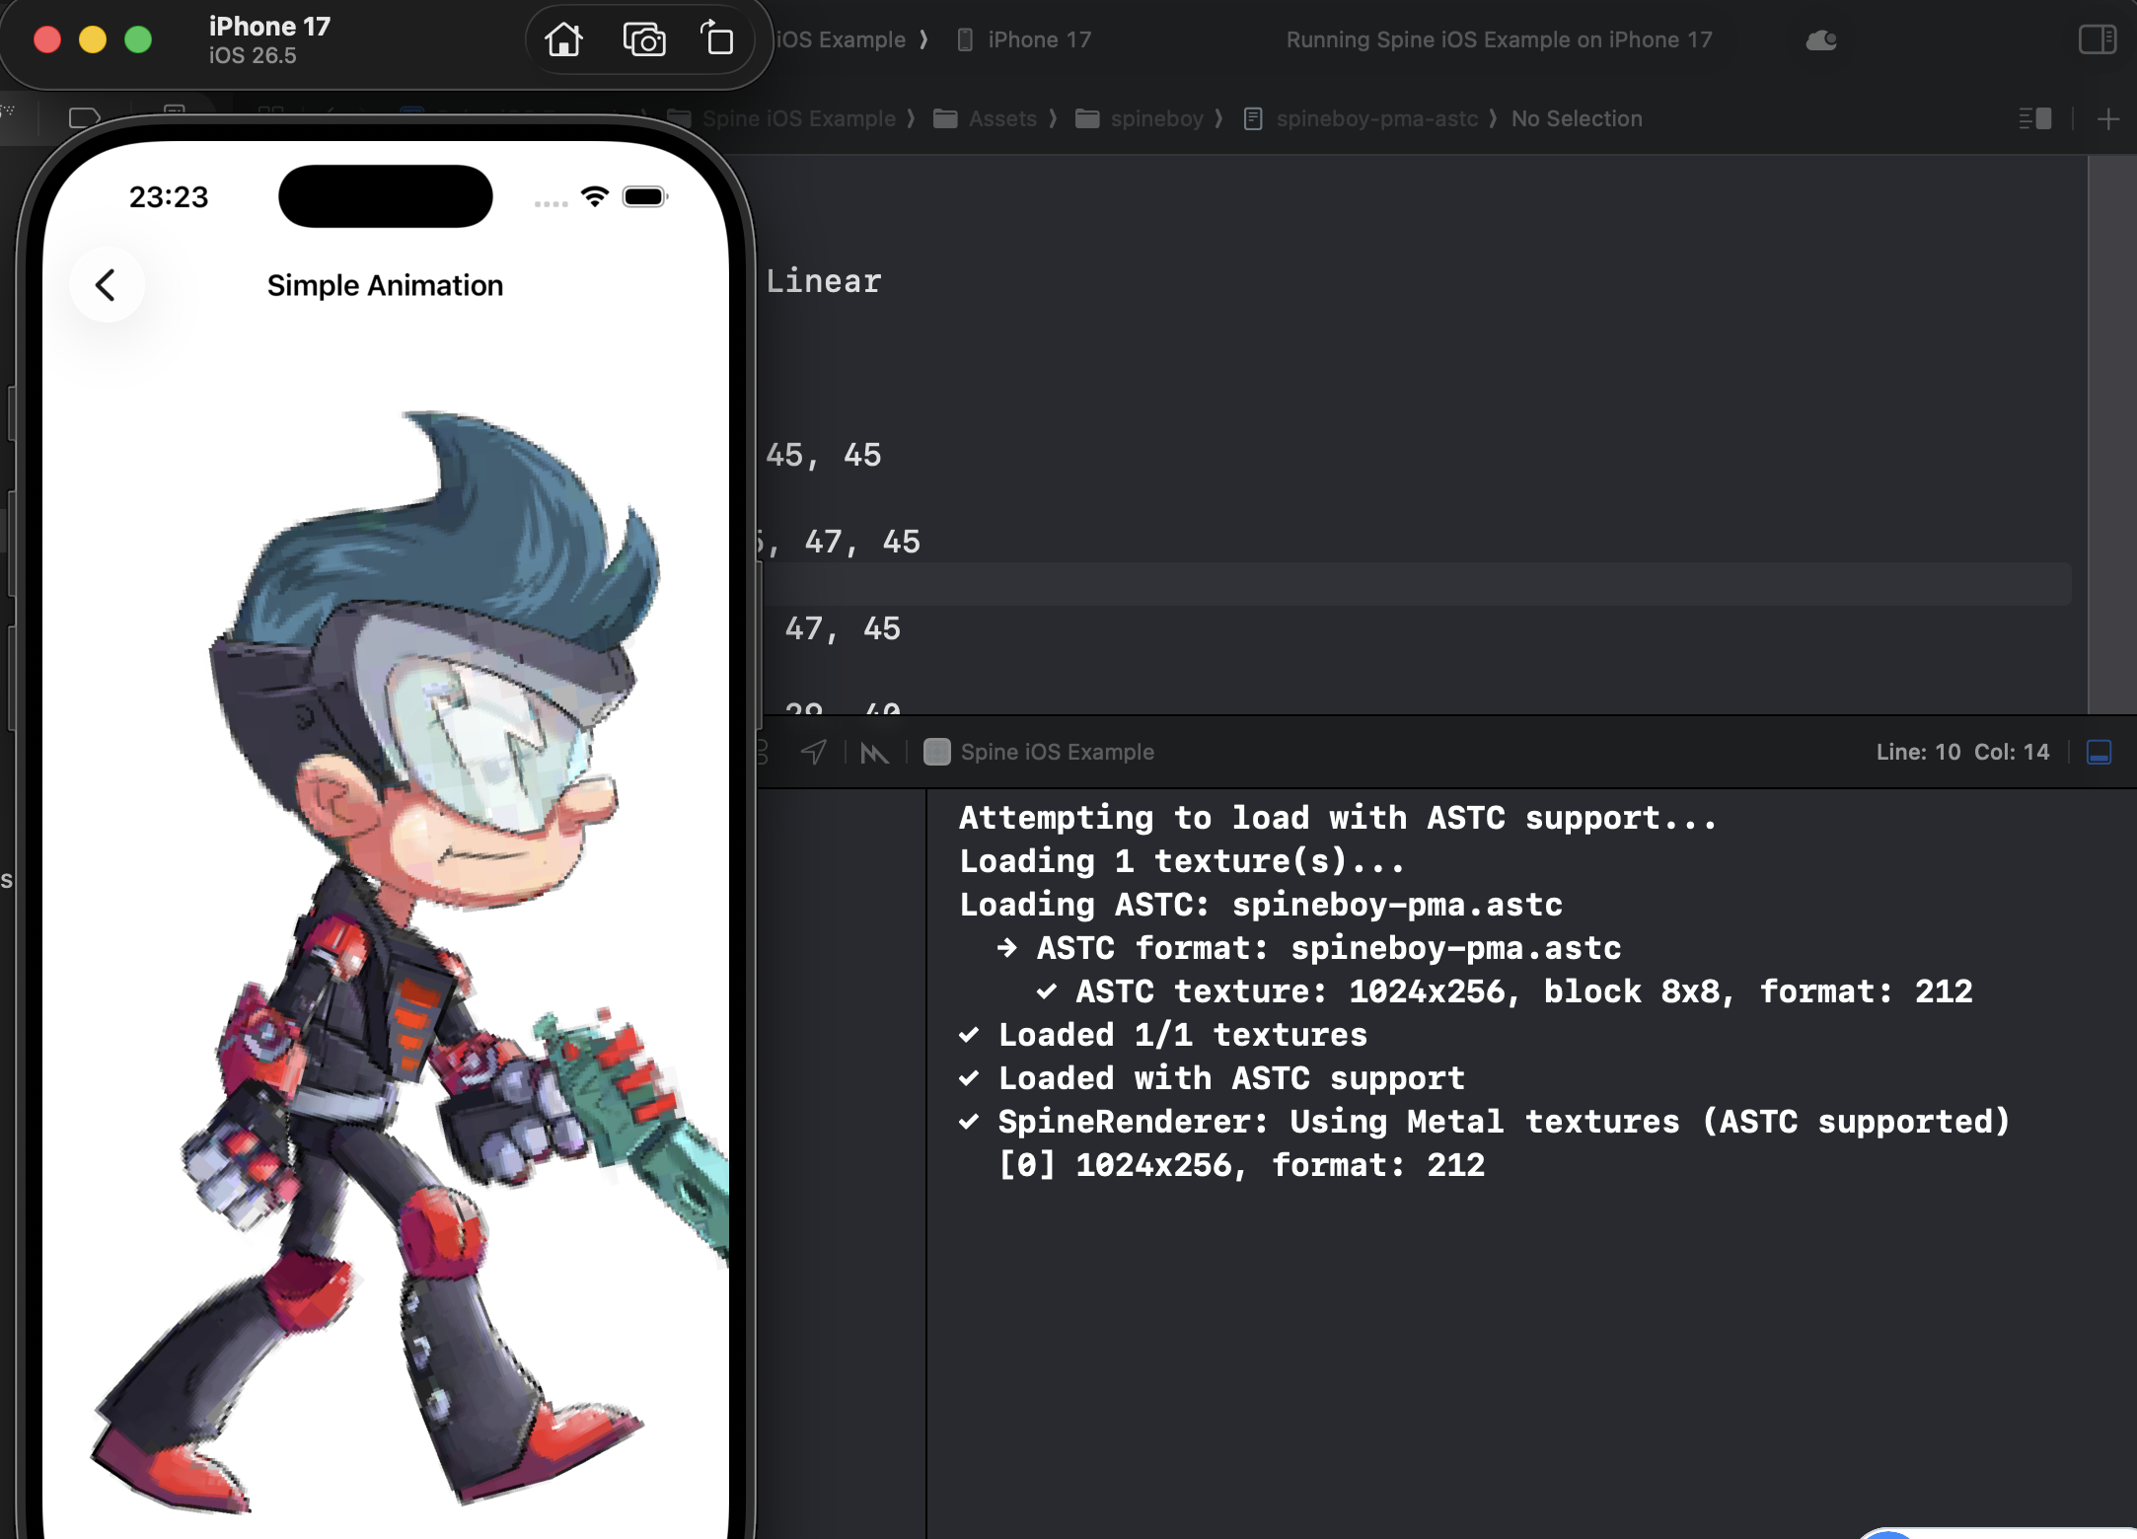Open Xcode cloud status icon

(x=1821, y=40)
